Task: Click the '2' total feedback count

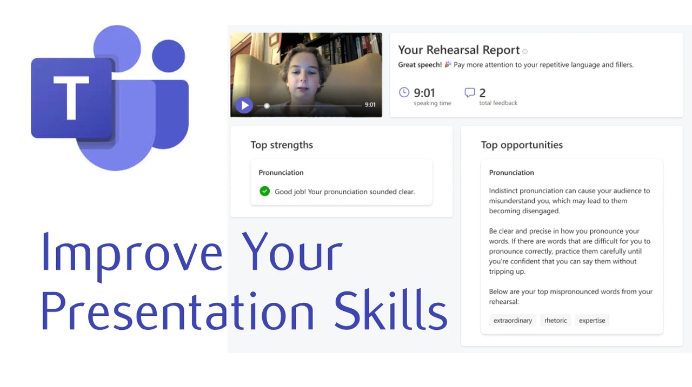Action: pos(482,93)
